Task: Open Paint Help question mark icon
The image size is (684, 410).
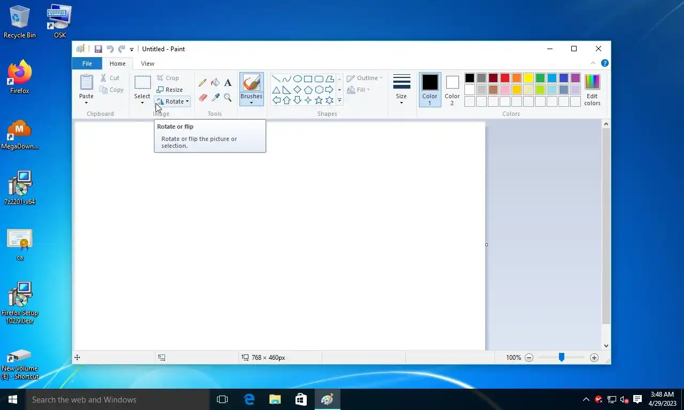Action: pyautogui.click(x=605, y=63)
